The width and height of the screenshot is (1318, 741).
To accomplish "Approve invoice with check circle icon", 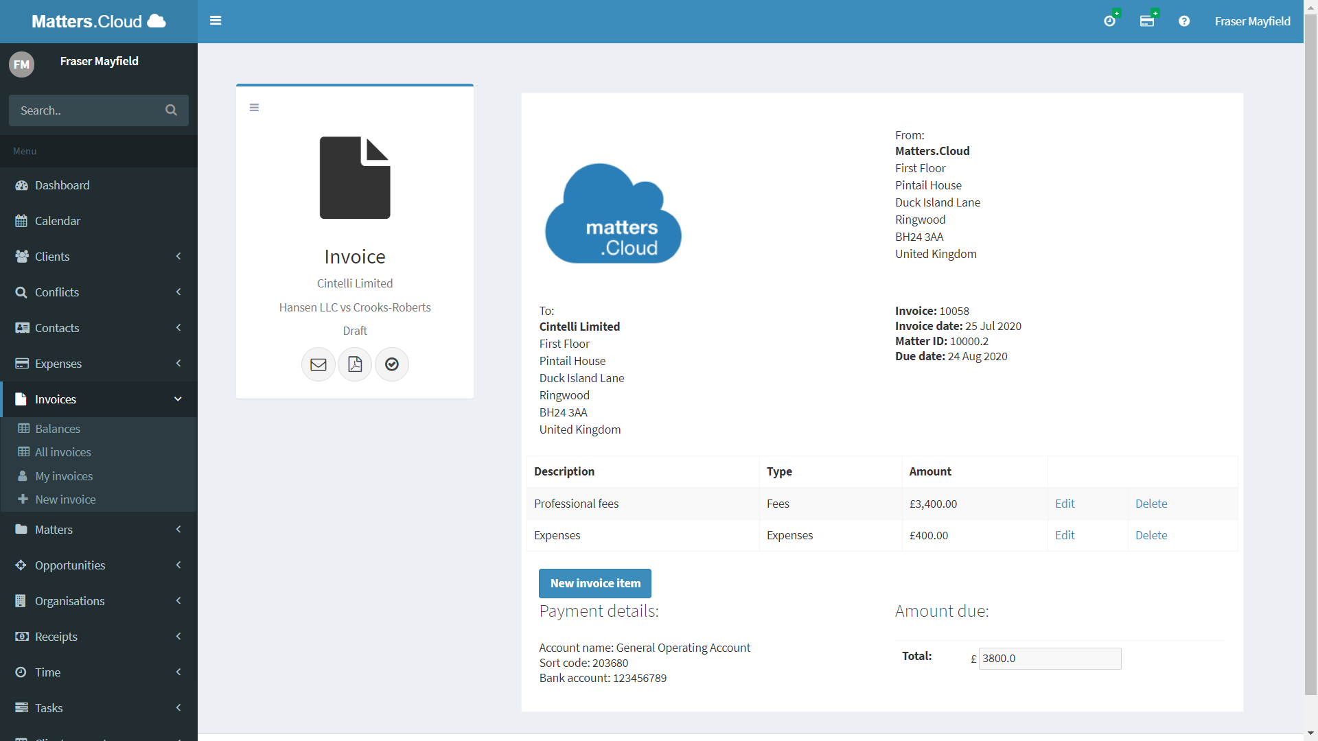I will (x=392, y=364).
